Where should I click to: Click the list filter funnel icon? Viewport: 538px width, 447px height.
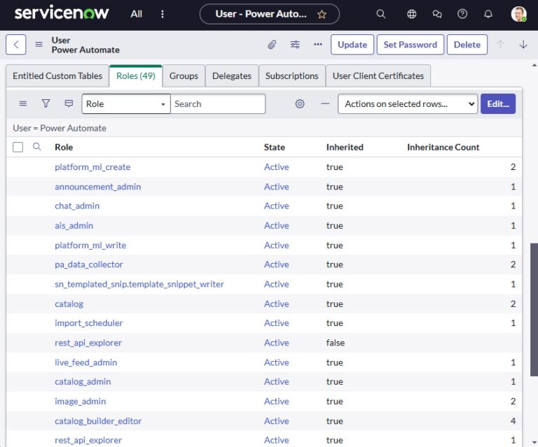pos(46,104)
